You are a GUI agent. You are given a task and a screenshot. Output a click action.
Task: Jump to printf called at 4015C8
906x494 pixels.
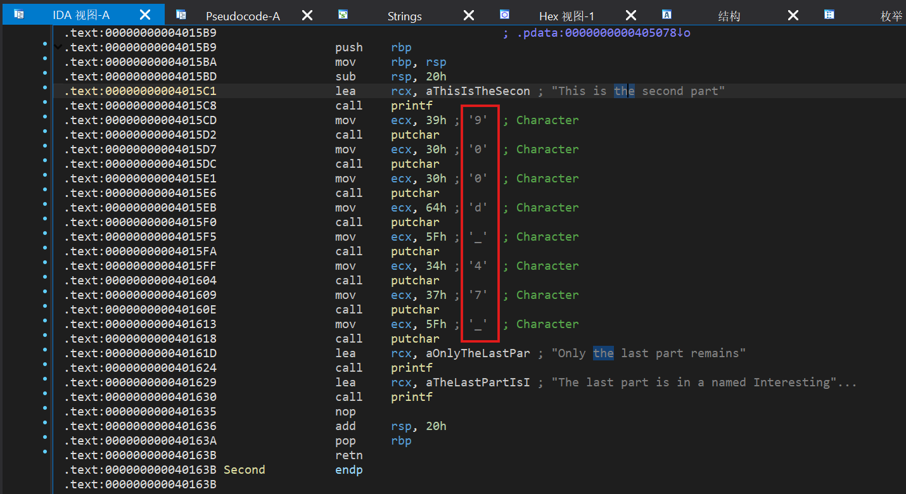(412, 106)
